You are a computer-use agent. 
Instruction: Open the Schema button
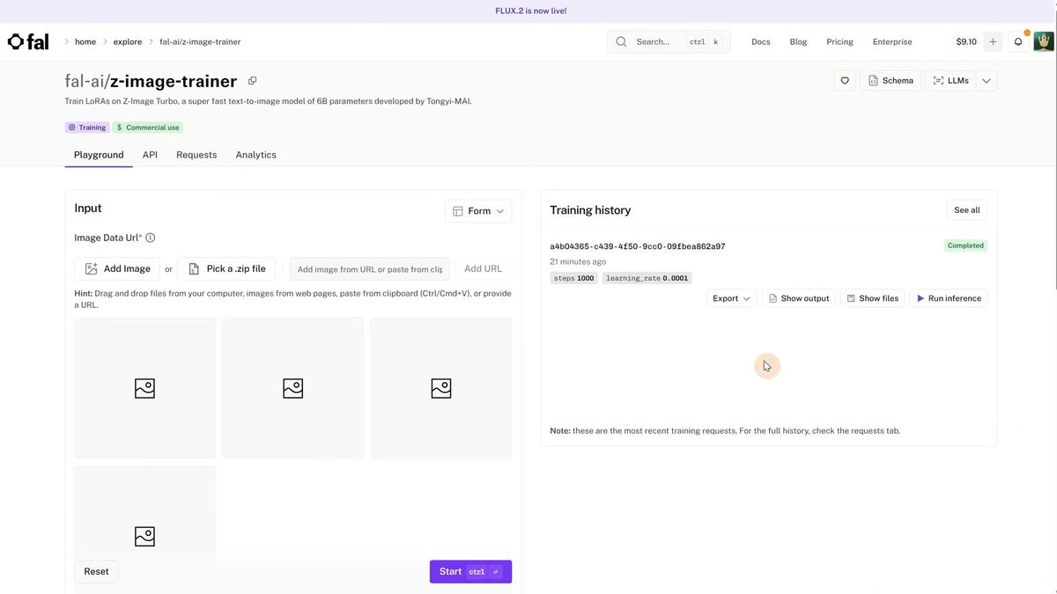pyautogui.click(x=891, y=81)
